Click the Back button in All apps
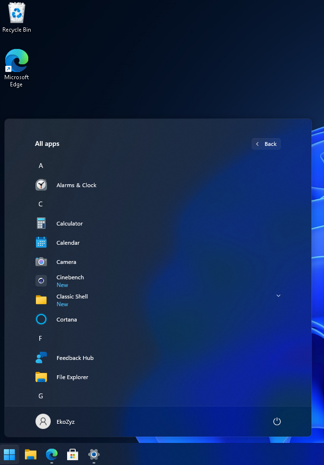The width and height of the screenshot is (324, 465). (266, 144)
